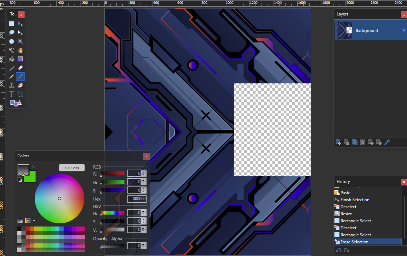This screenshot has height=256, width=407.
Task: Choose the Lasso Select tool
Action: pyautogui.click(x=11, y=33)
